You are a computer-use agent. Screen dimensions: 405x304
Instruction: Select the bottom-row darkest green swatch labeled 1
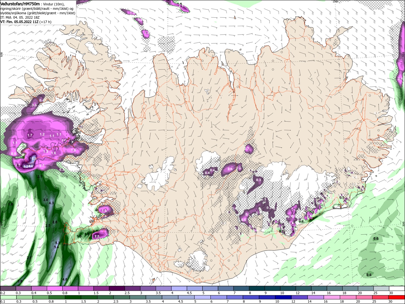[x=73, y=297]
